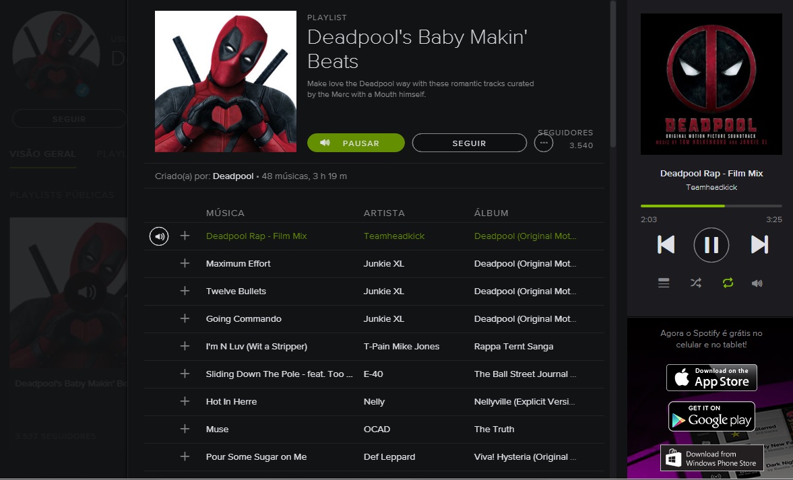The image size is (793, 480).
Task: Click the green PAUSAR button
Action: click(356, 143)
